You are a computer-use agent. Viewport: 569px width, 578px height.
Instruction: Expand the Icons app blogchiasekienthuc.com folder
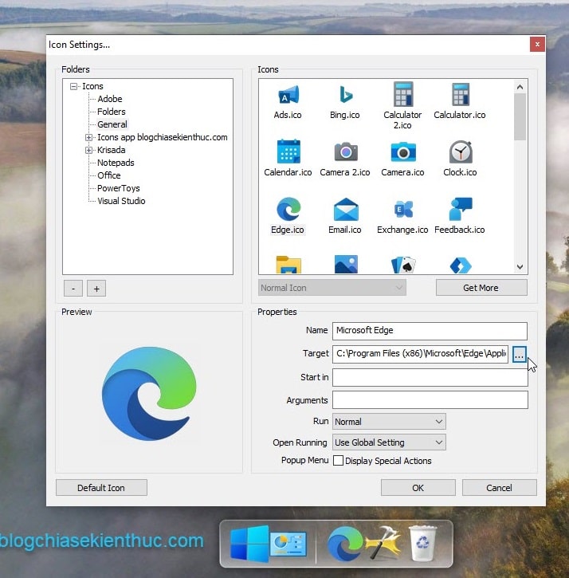[88, 137]
